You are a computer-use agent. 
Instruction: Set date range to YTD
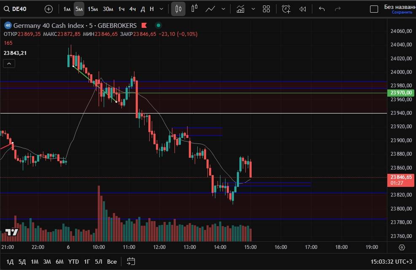[x=73, y=262]
